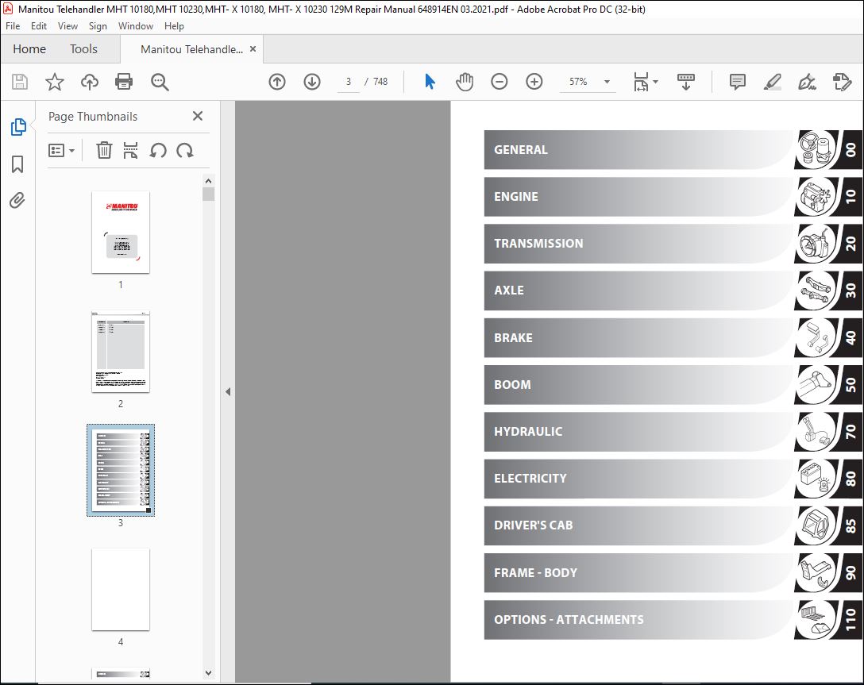Select blank page 4 thumbnail

pos(121,590)
